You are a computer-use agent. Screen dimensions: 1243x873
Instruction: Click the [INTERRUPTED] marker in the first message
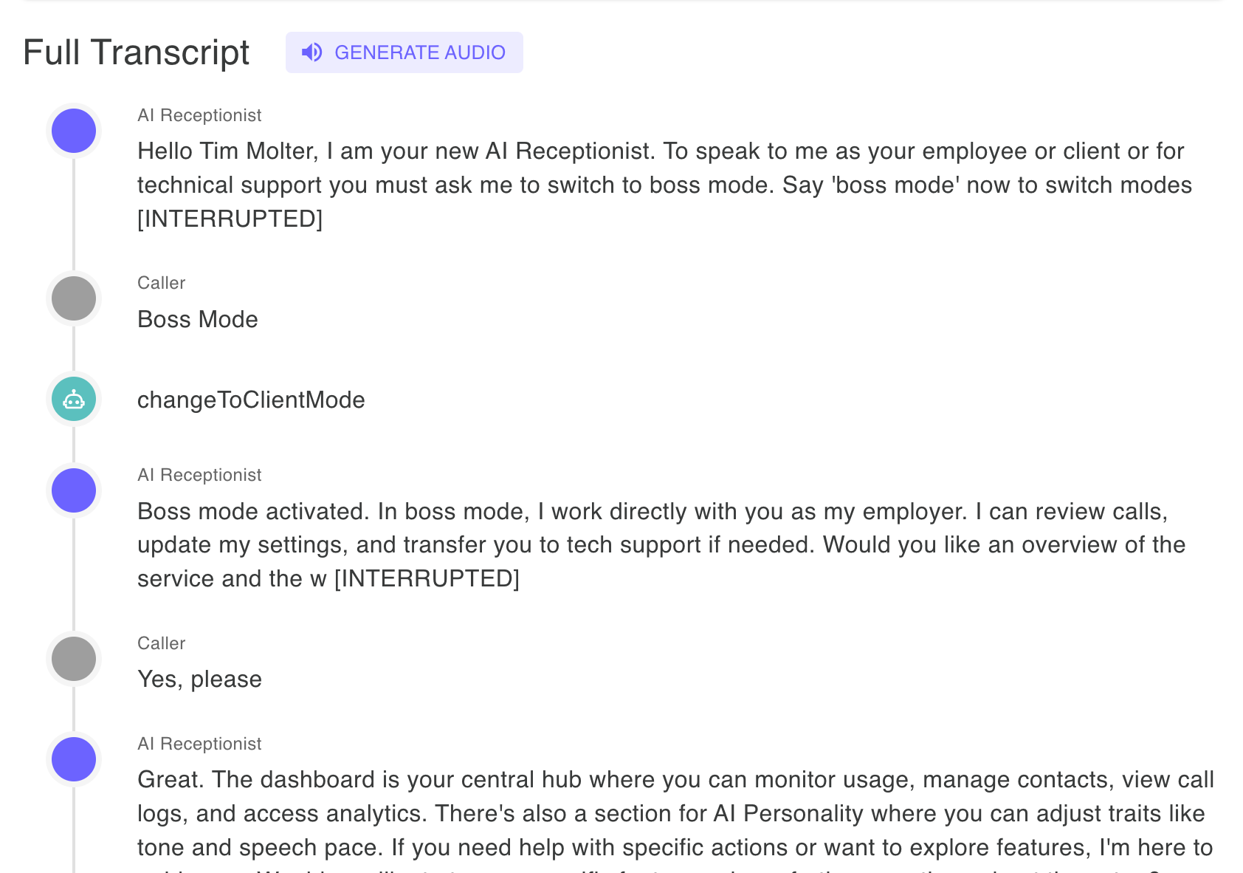[x=230, y=218]
